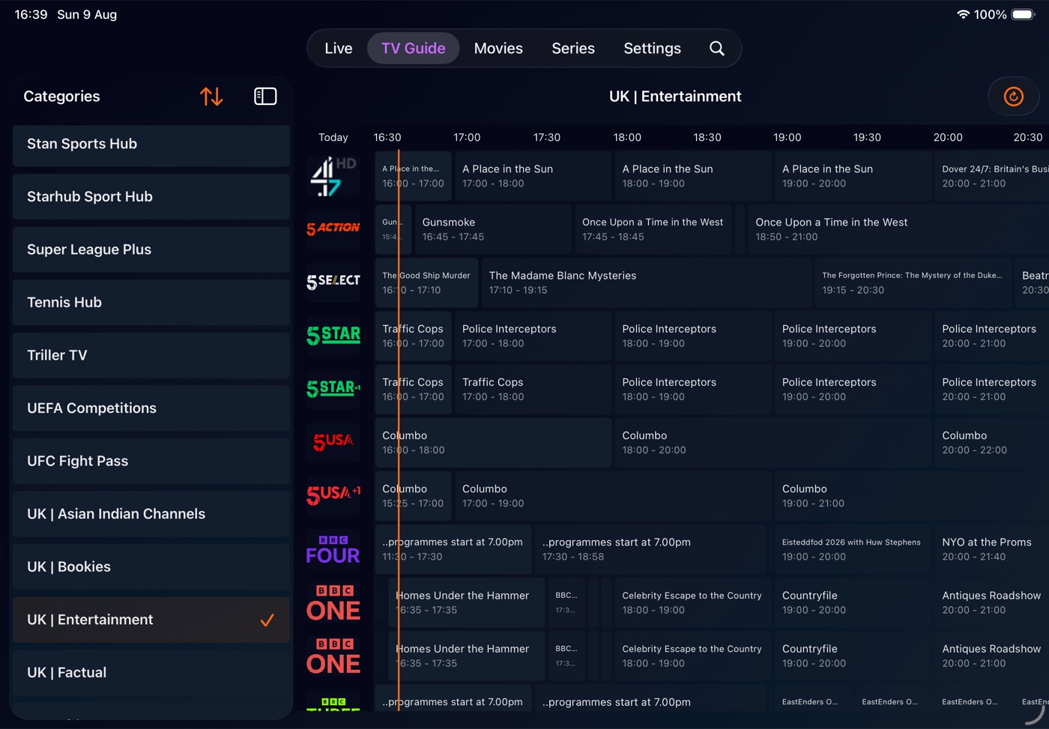Open second BBC One Celebrity Escape to the Country
Image resolution: width=1049 pixels, height=729 pixels.
click(692, 656)
